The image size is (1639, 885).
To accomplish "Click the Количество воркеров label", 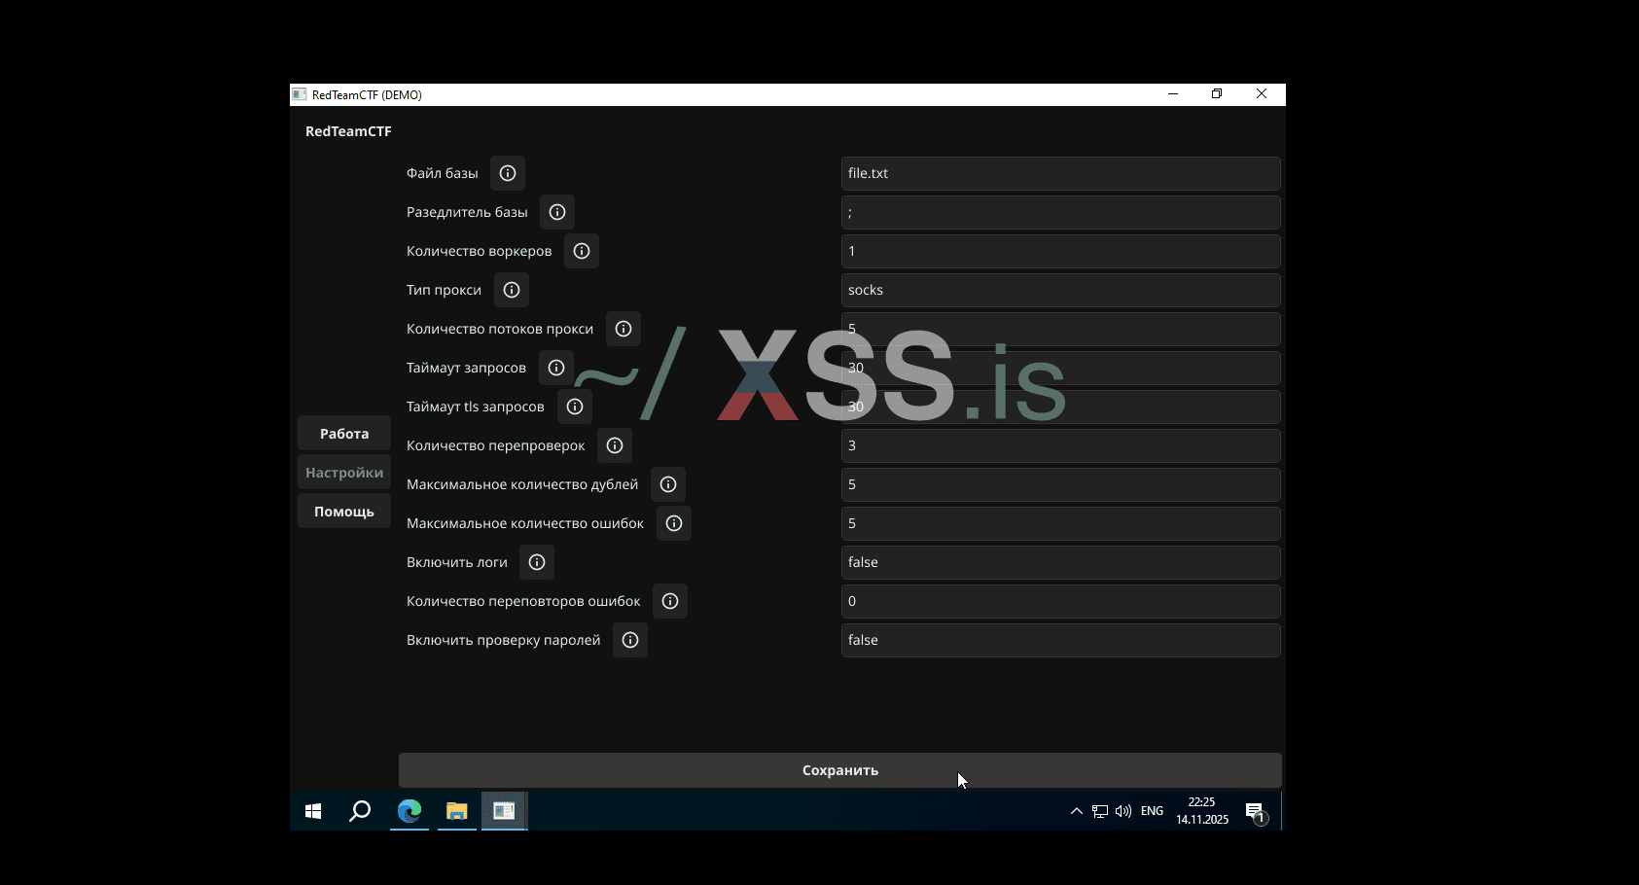I will 479,251.
